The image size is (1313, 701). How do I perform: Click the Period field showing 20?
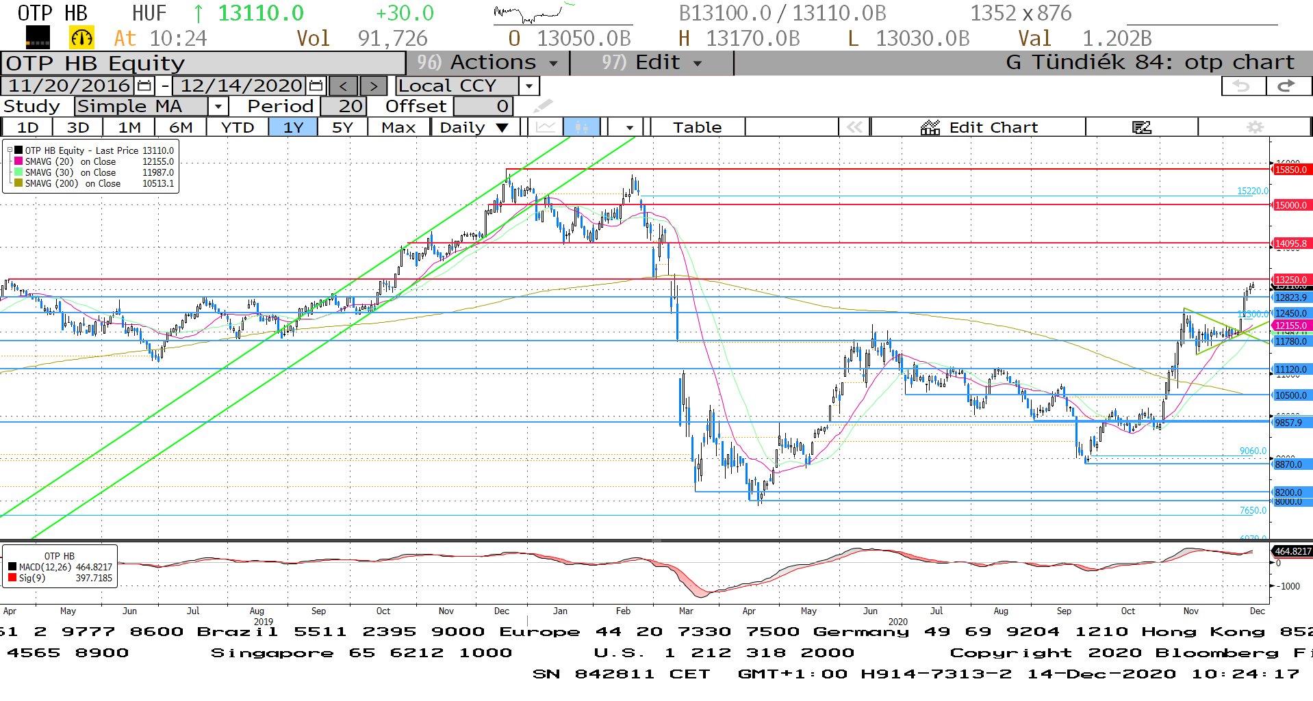pyautogui.click(x=344, y=106)
